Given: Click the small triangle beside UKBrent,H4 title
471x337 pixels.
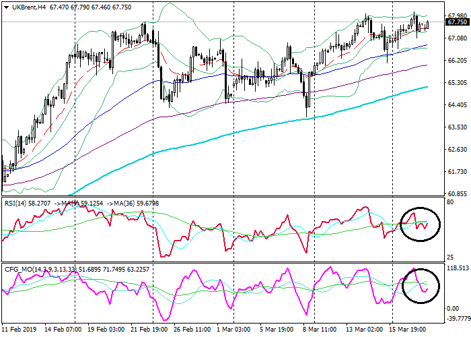Looking at the screenshot, I should [5, 5].
